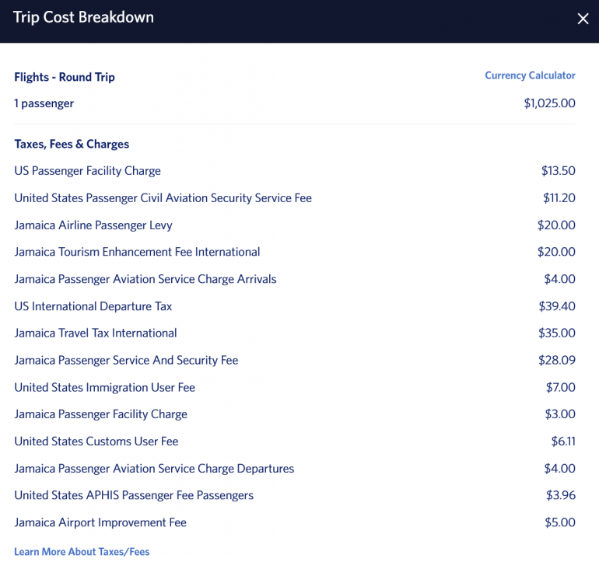Image resolution: width=599 pixels, height=576 pixels.
Task: Click Jamaica Passenger Aviation Service Charge Arrivals
Action: (145, 279)
